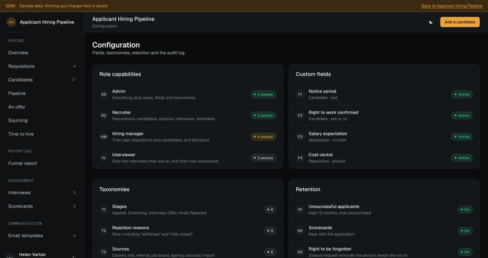Open Time to hire in the sidebar
488x258 pixels.
42,134
